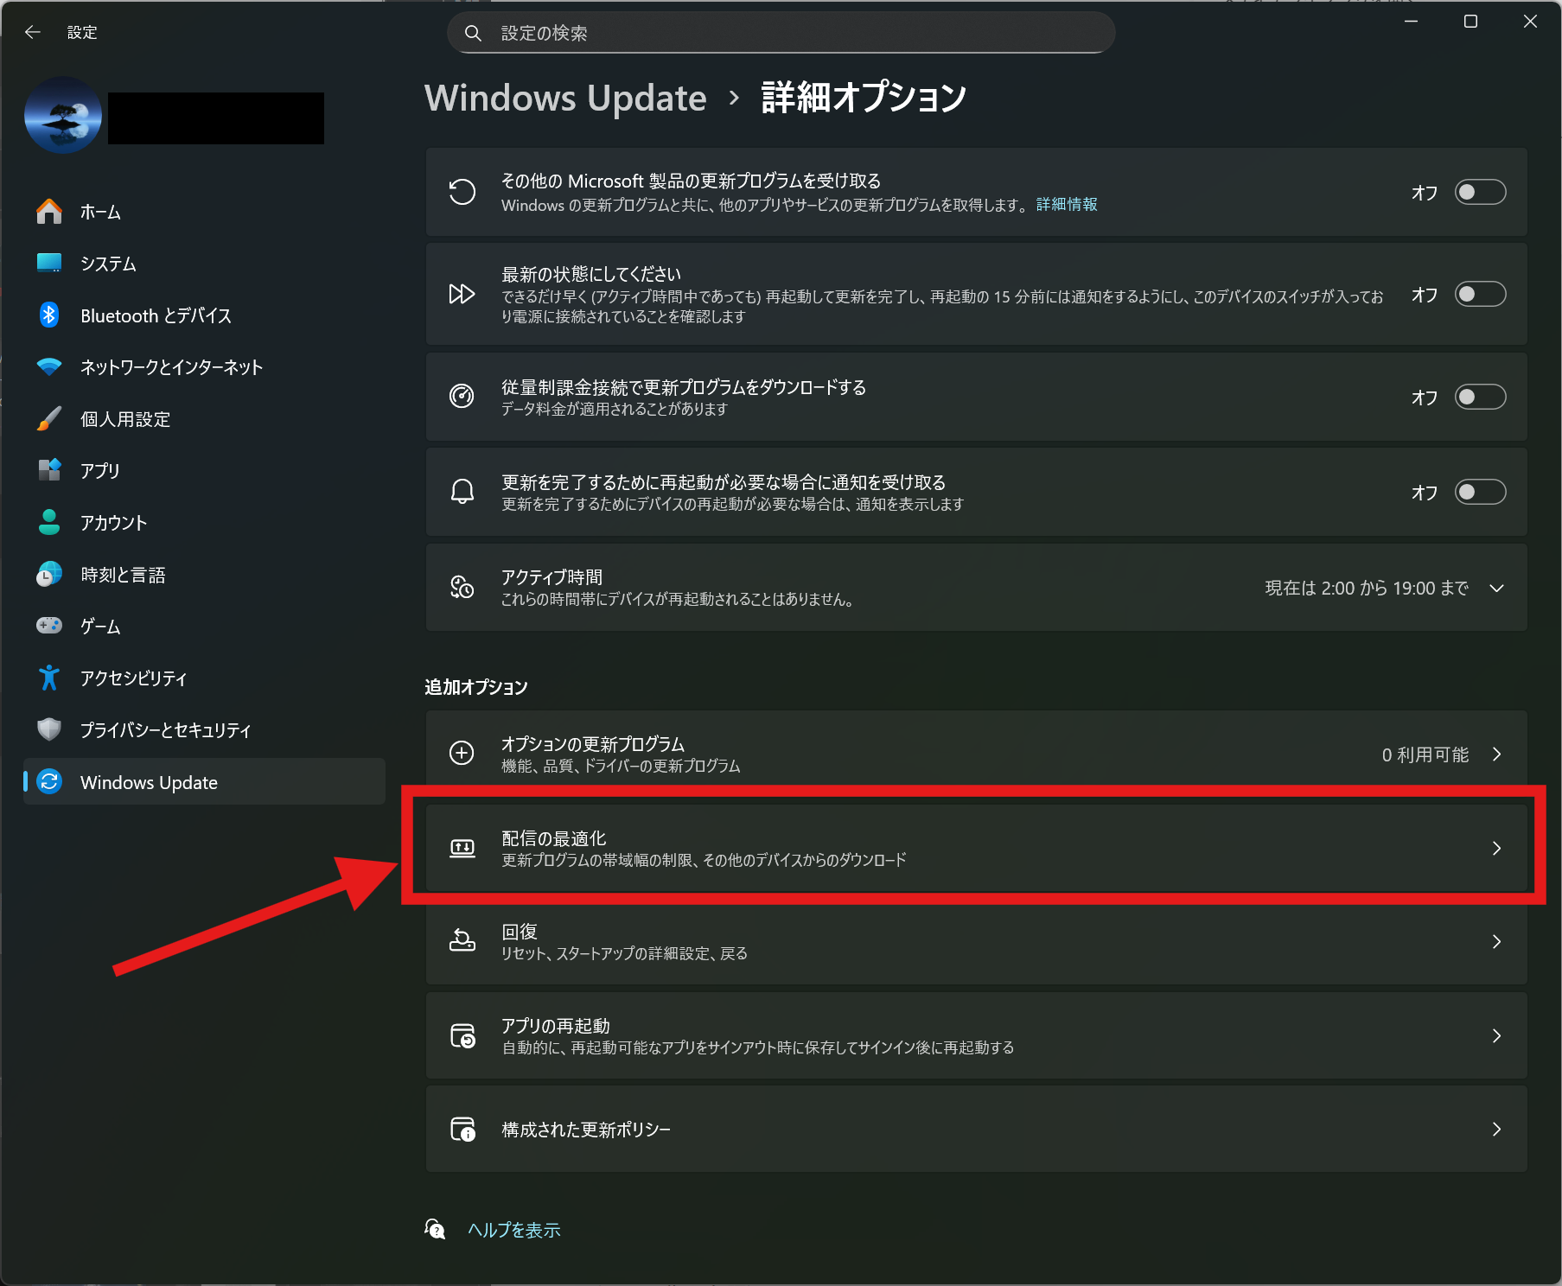Click the back arrow icon in the title bar
The width and height of the screenshot is (1562, 1286).
pyautogui.click(x=33, y=32)
